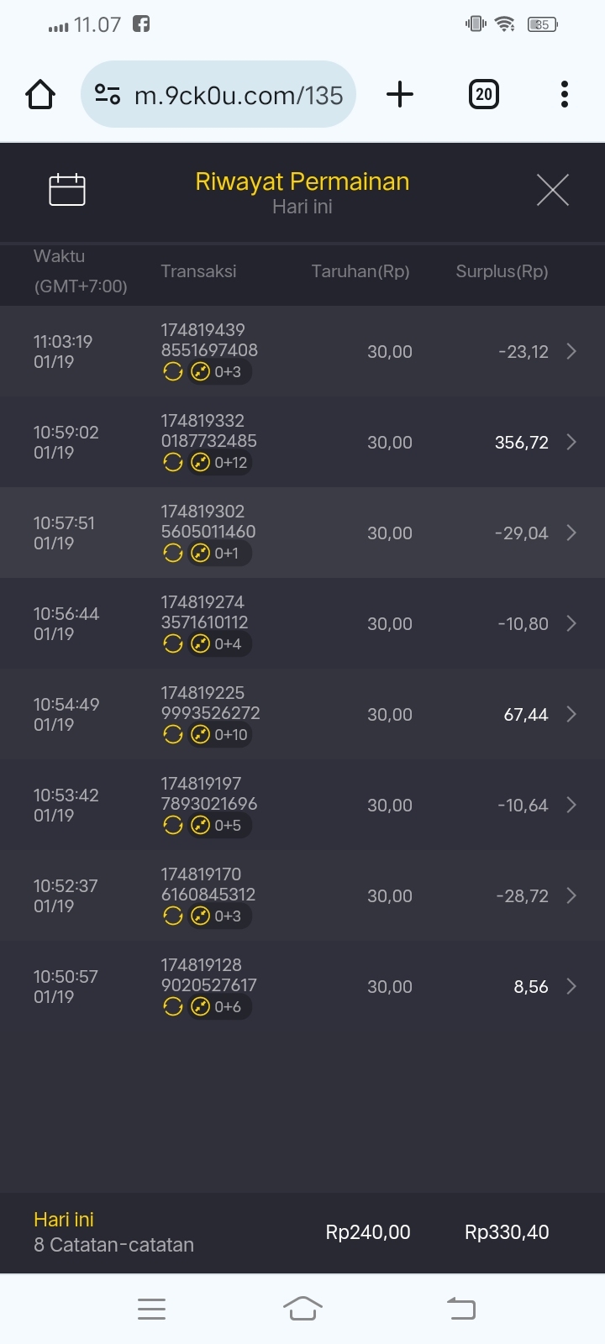Expand details for 11:03:19 transaction
The image size is (605, 1344).
(x=571, y=351)
